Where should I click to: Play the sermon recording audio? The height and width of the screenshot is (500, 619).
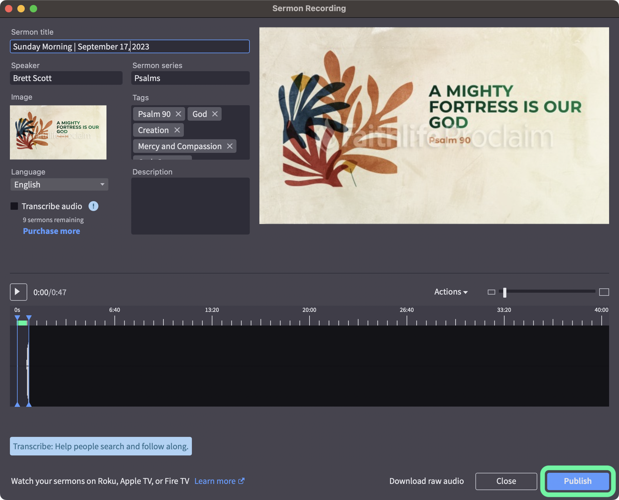click(18, 292)
